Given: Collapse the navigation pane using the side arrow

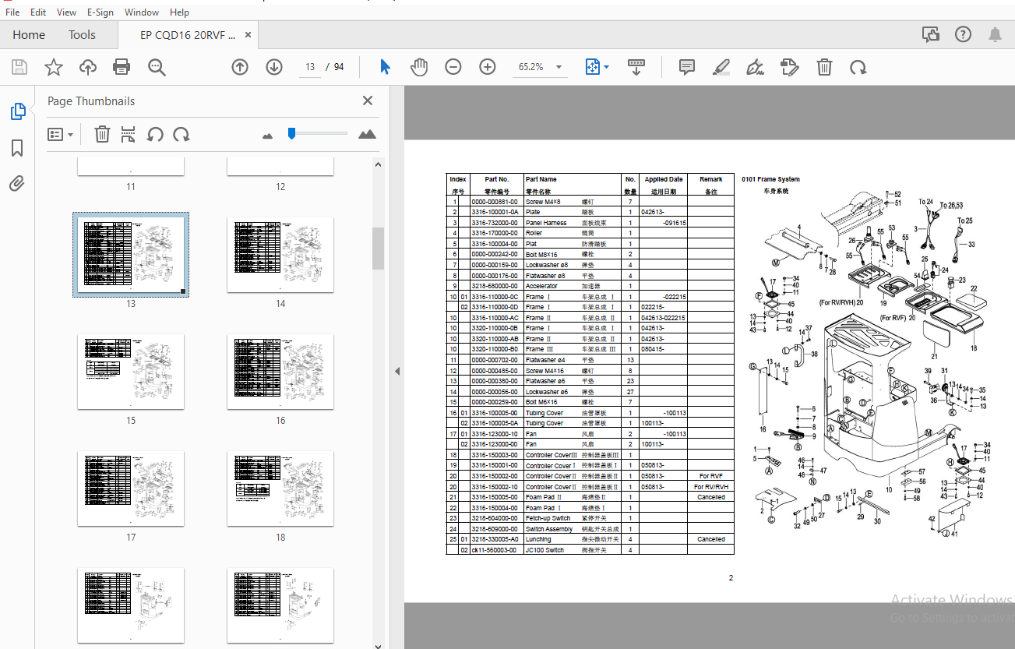Looking at the screenshot, I should tap(396, 371).
